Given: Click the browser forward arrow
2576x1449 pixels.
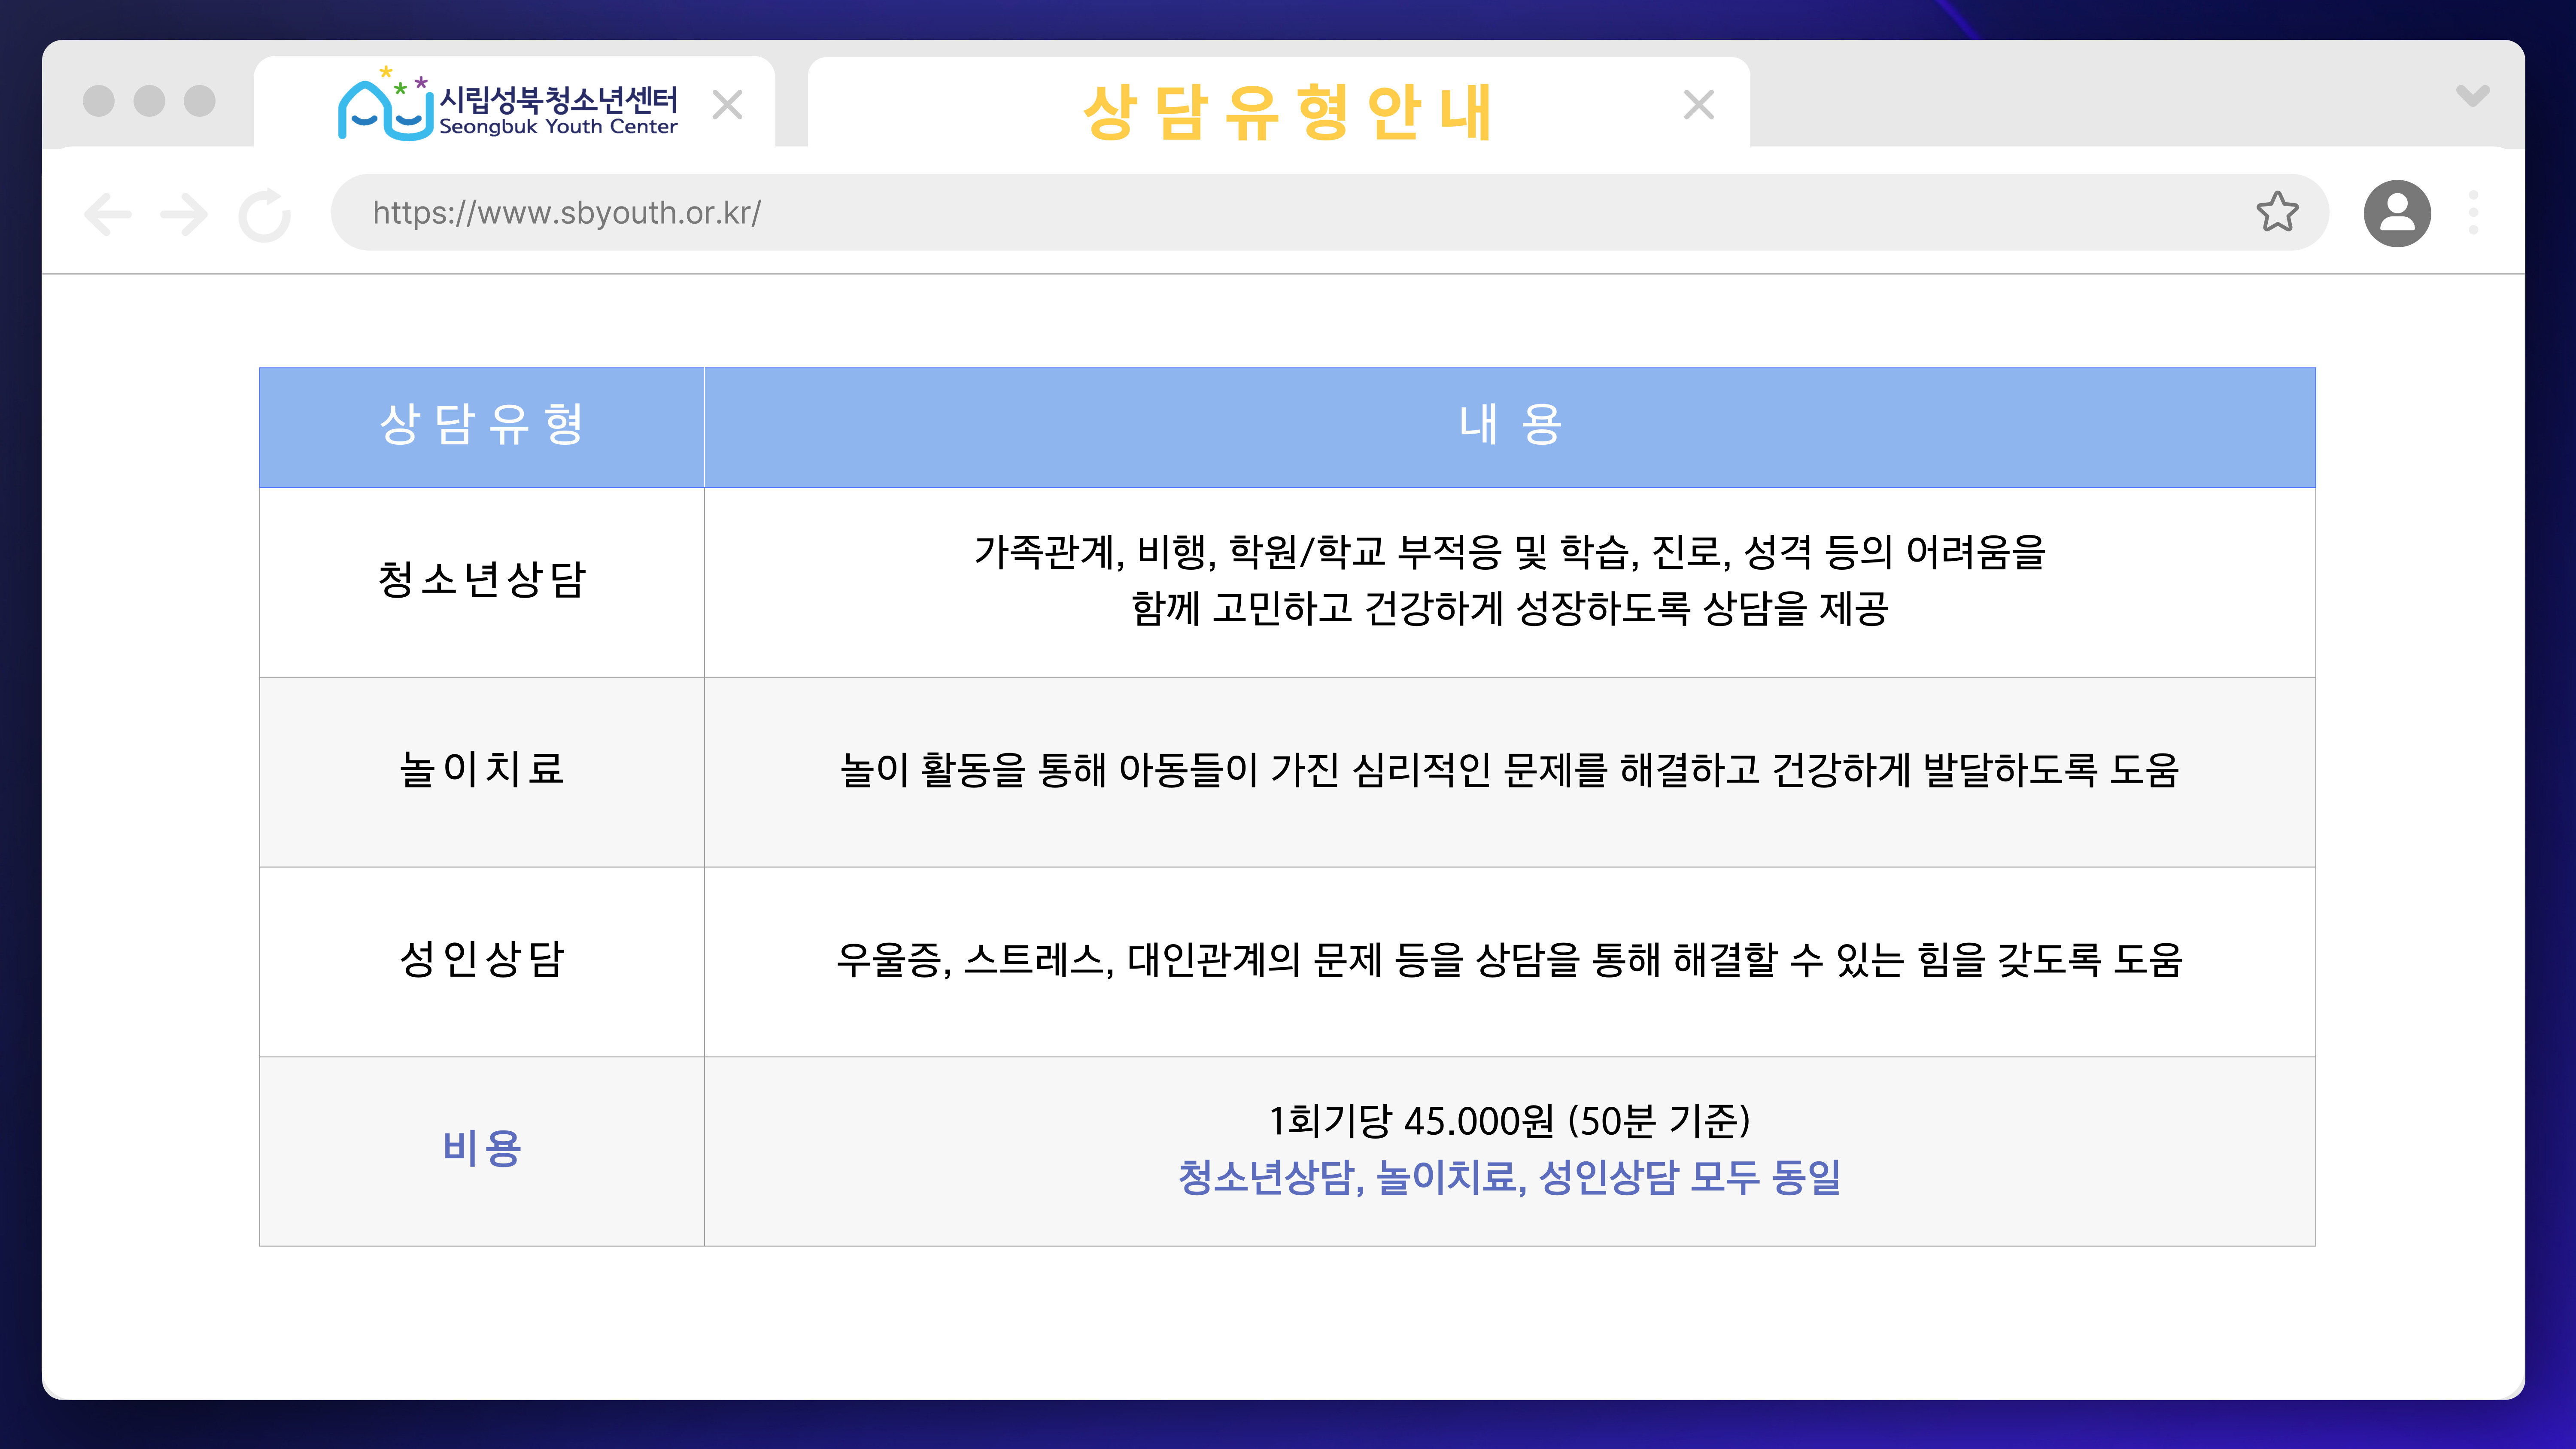Looking at the screenshot, I should [x=184, y=214].
